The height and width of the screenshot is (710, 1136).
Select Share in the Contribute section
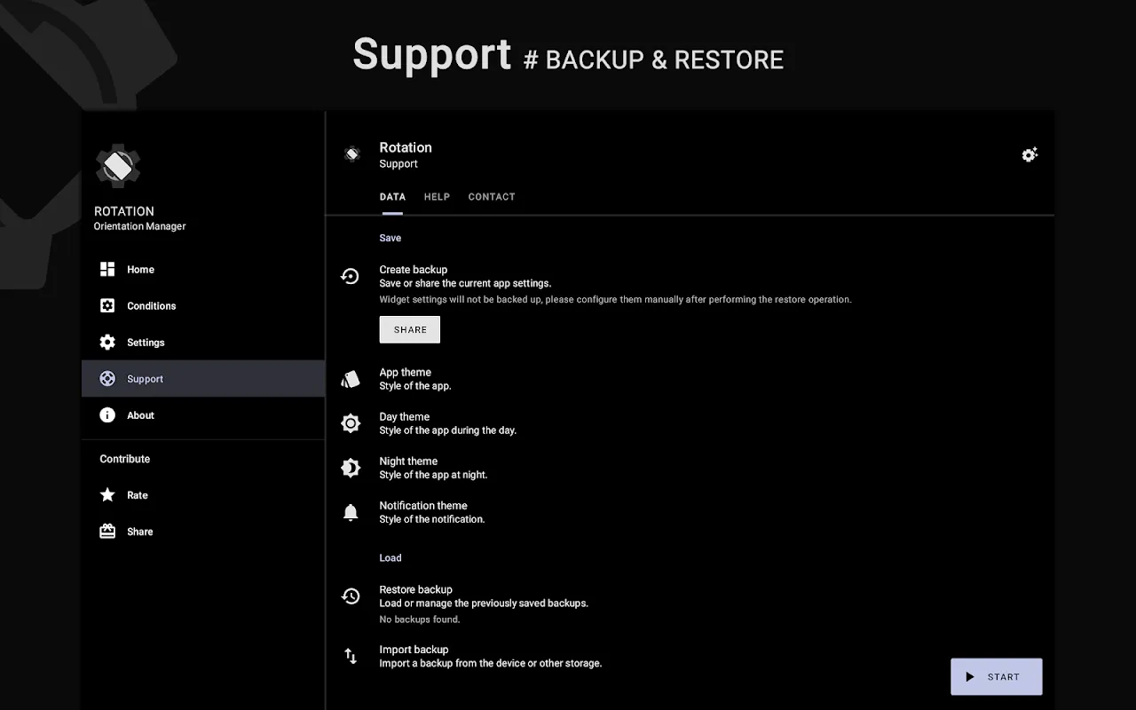(x=203, y=532)
